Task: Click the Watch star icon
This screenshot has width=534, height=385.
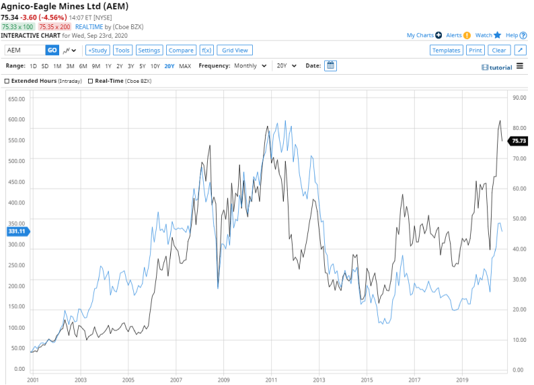Action: tap(498, 35)
